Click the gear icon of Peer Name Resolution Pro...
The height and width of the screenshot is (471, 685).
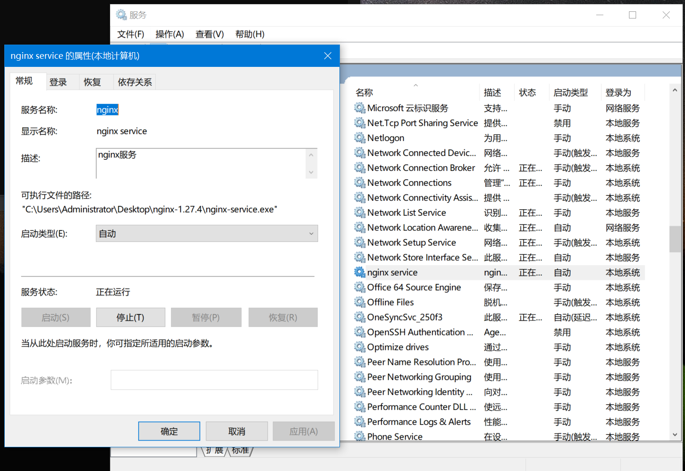coord(360,362)
